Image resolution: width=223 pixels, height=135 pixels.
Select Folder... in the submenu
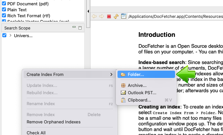point(146,74)
